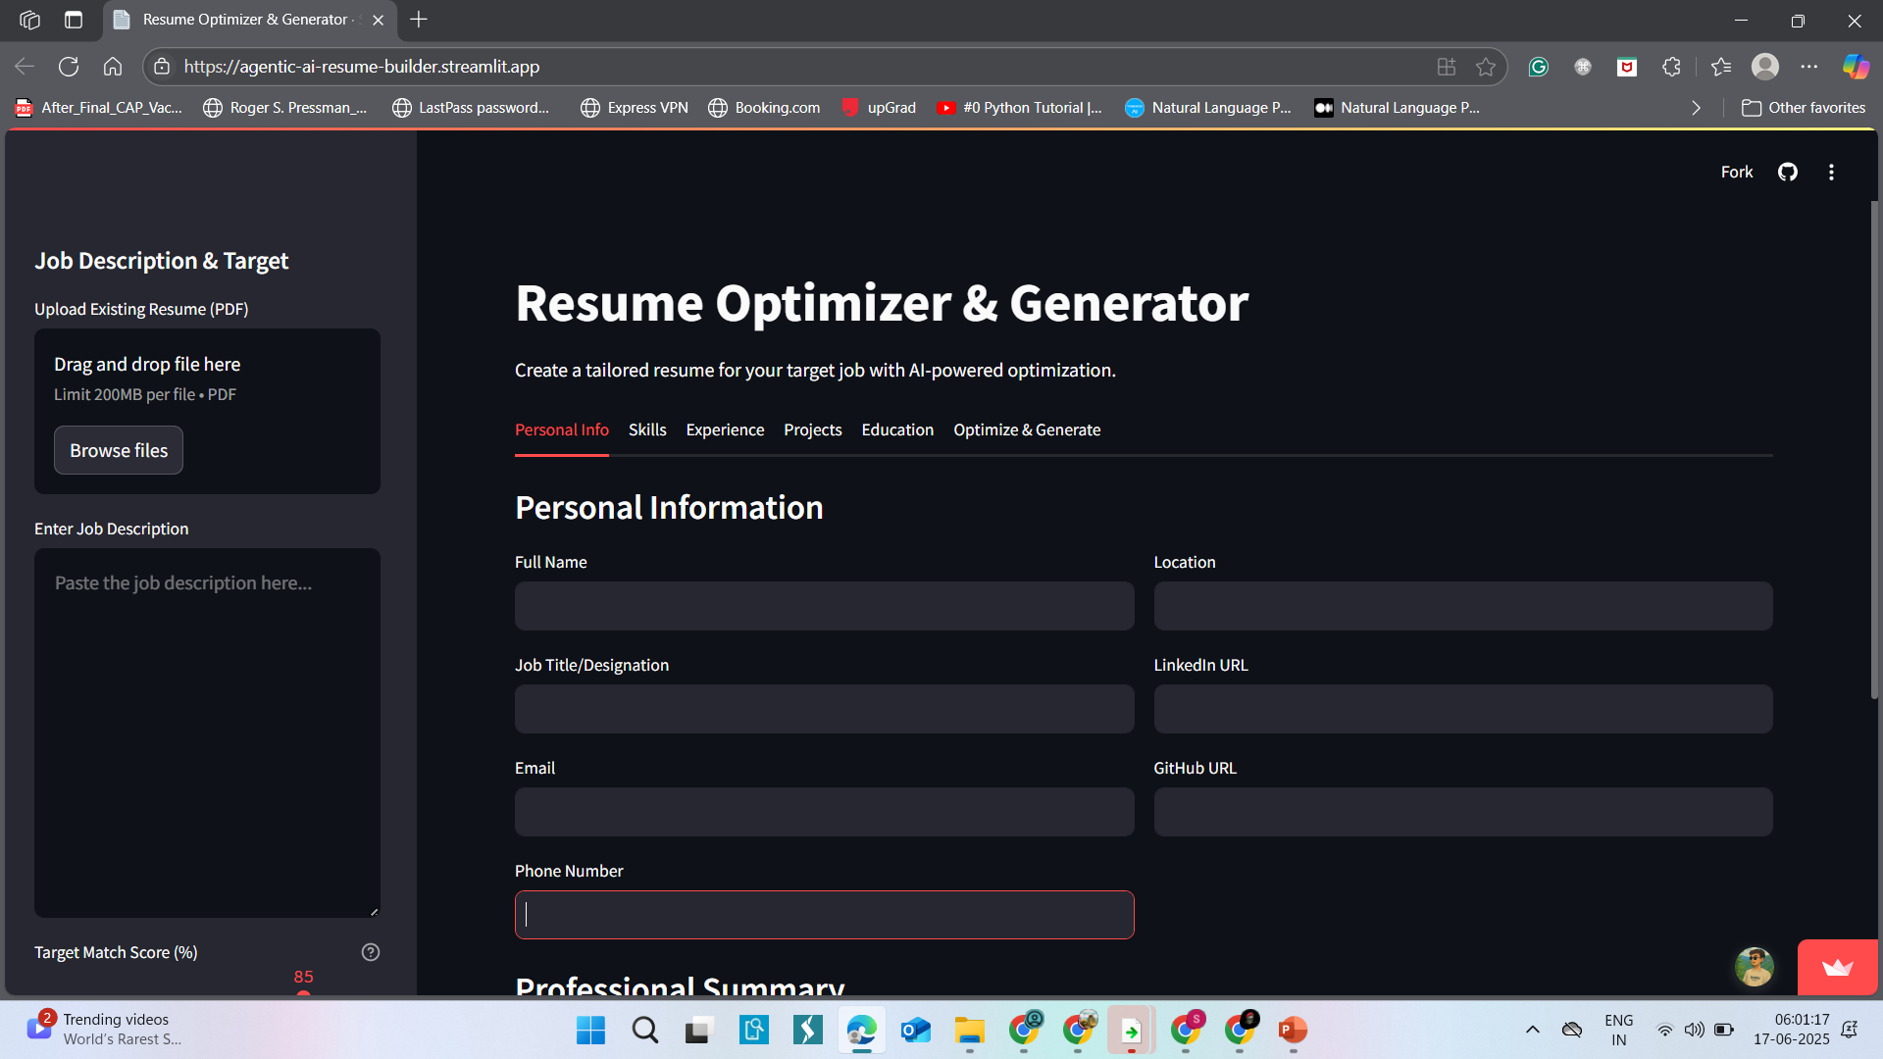Open the Grammarly extension icon

click(x=1538, y=67)
